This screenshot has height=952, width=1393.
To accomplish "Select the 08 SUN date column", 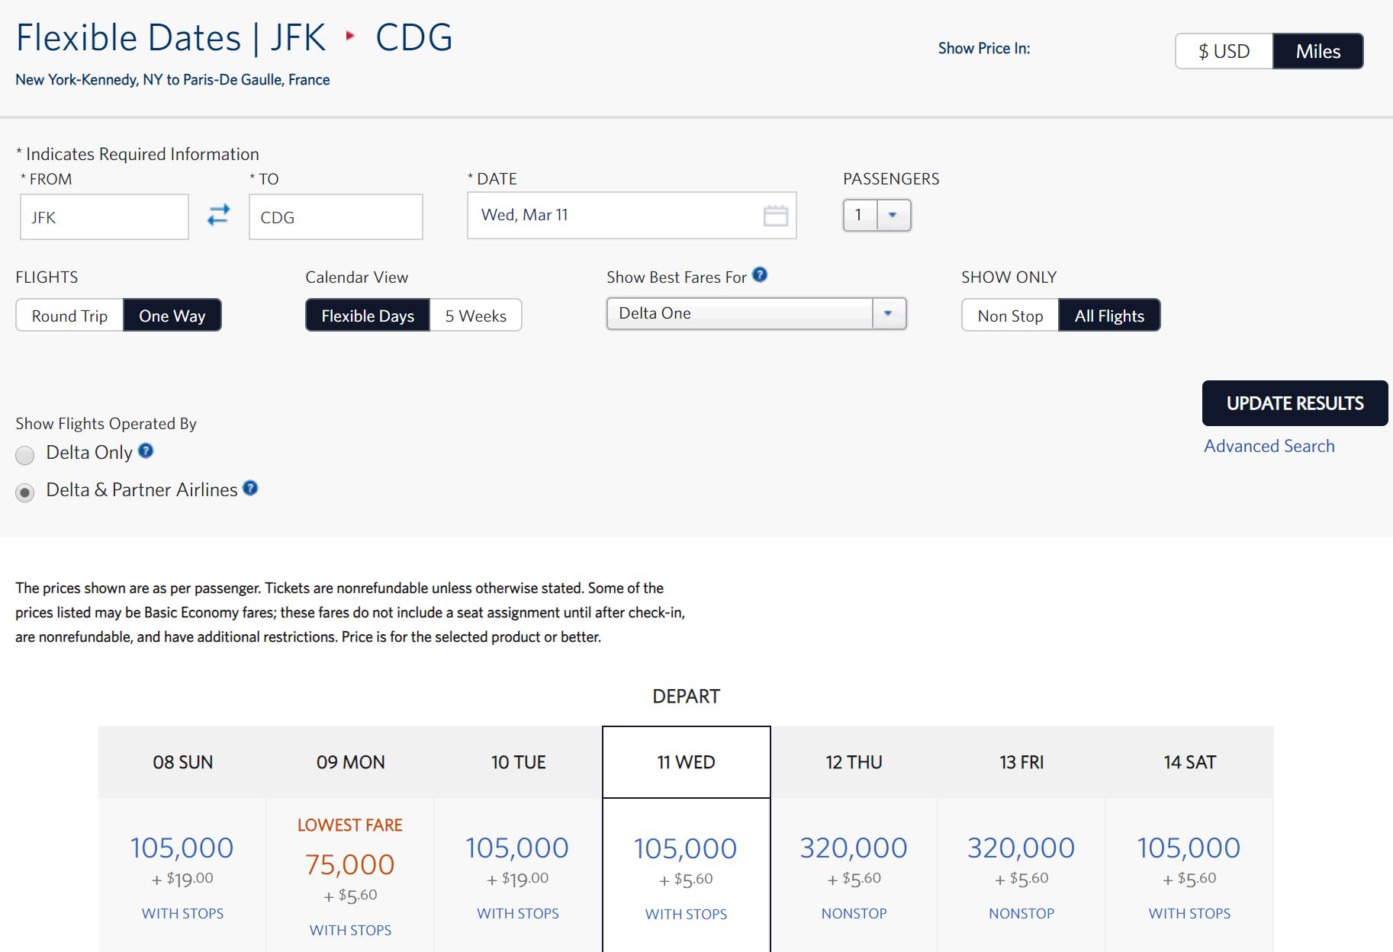I will click(183, 762).
